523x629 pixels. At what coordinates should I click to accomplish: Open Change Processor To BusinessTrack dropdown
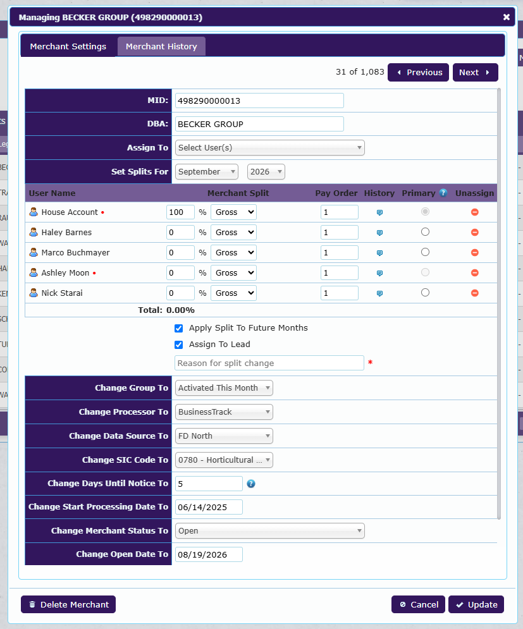(x=224, y=412)
